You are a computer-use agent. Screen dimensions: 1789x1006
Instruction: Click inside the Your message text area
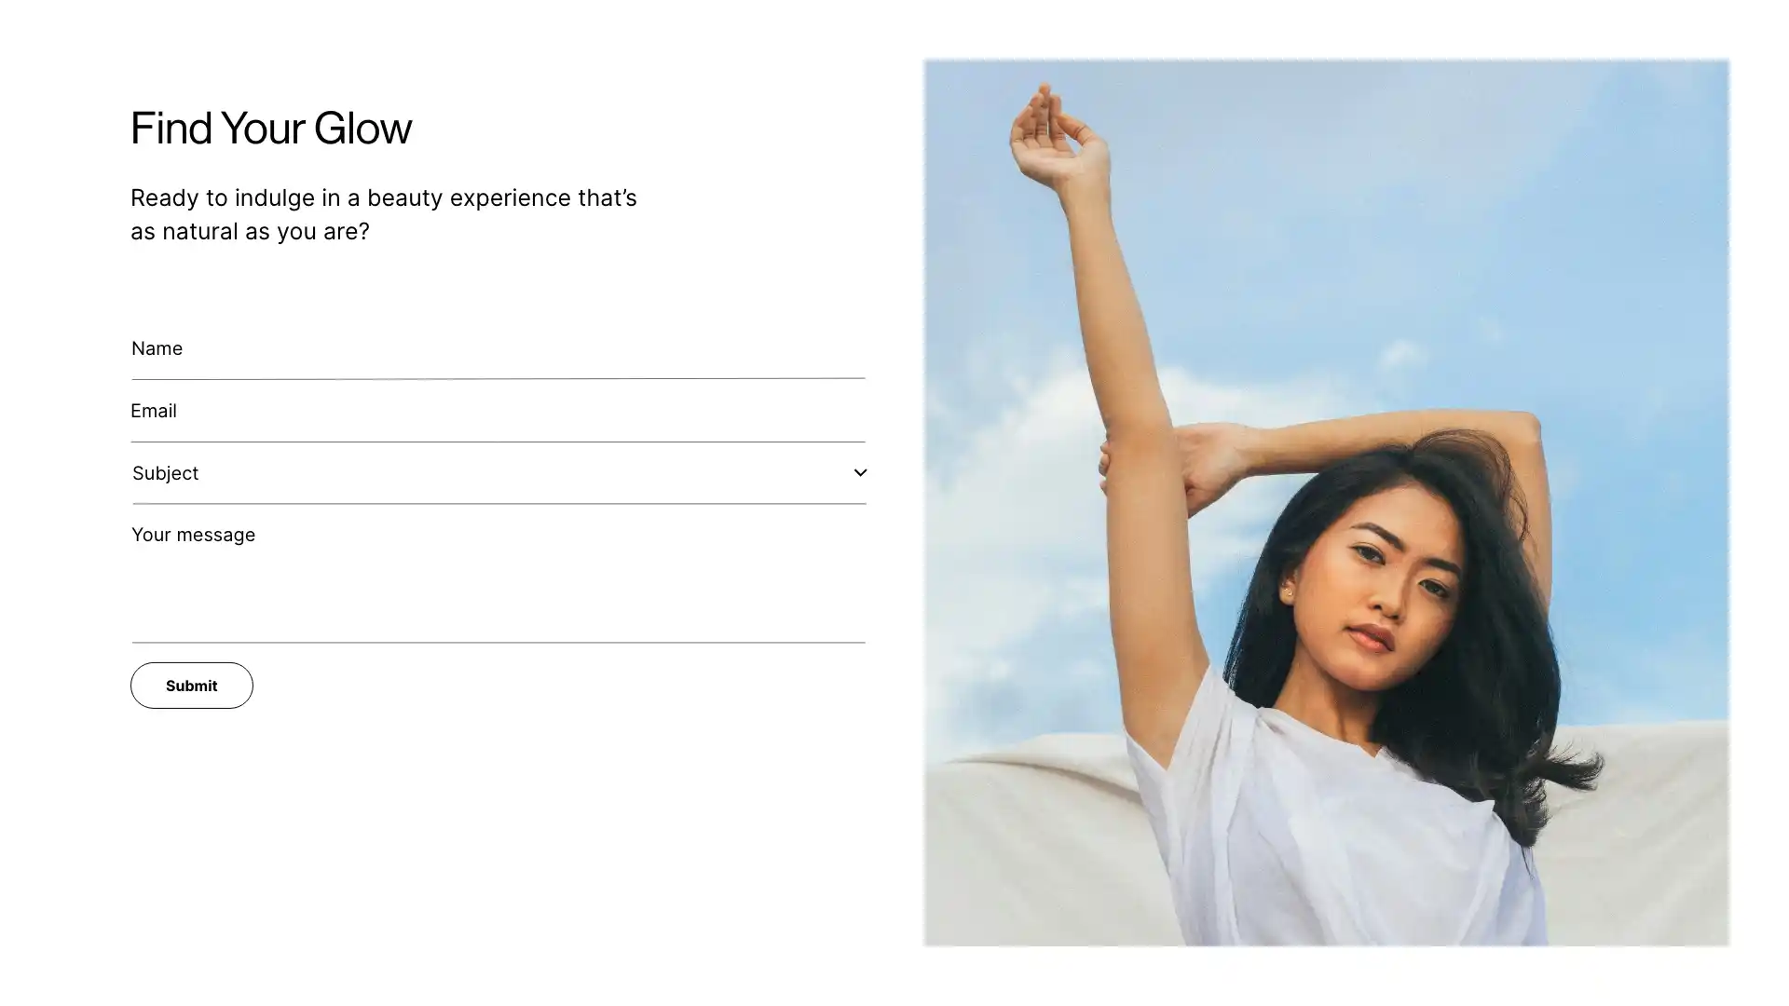tap(498, 574)
